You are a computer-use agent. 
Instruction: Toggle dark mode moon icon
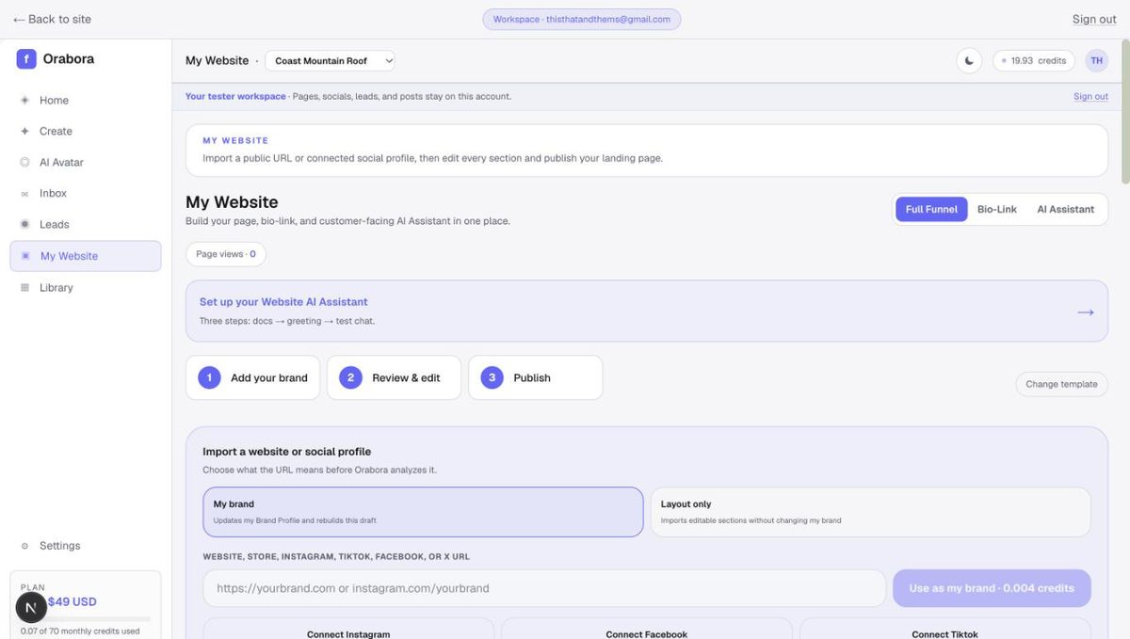[969, 60]
